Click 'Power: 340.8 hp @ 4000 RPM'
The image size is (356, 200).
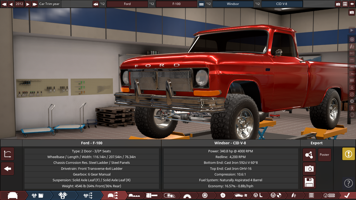pyautogui.click(x=231, y=151)
